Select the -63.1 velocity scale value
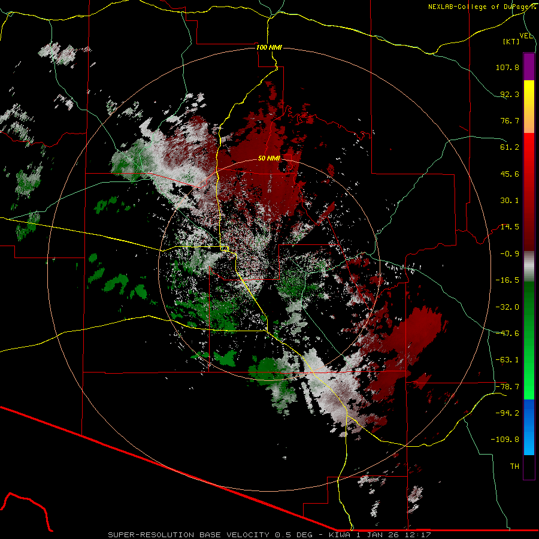Screen dimensions: 539x539 pyautogui.click(x=507, y=360)
